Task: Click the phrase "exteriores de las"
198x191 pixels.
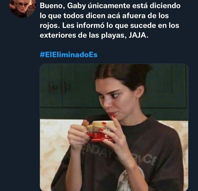Action: click(x=69, y=35)
